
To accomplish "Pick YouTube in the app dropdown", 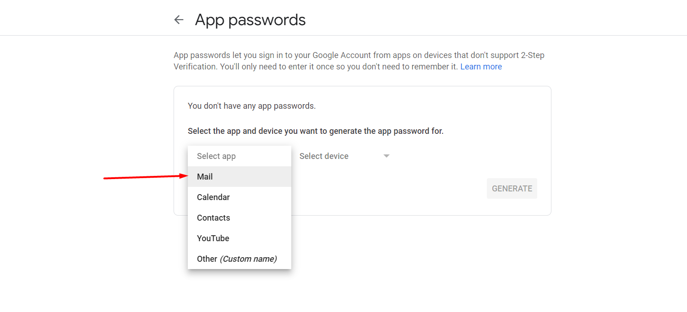I will click(213, 238).
